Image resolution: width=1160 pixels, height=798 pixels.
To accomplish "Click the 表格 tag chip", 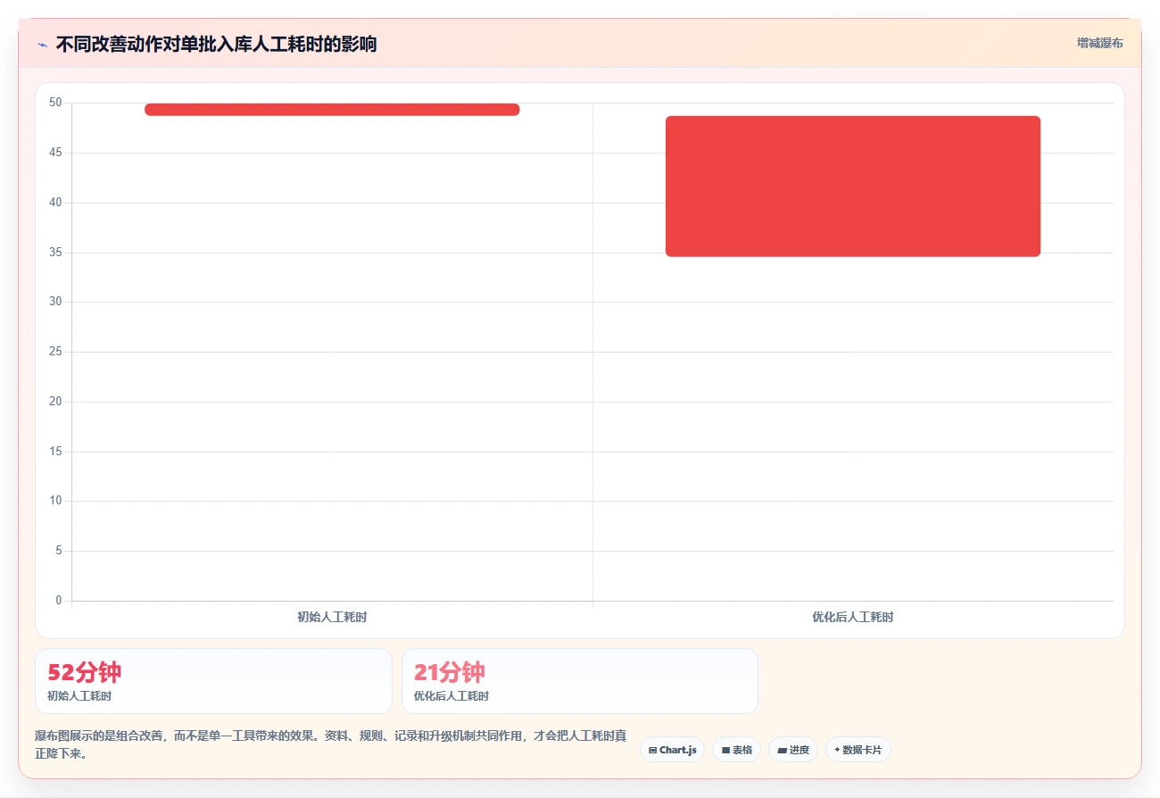I will (736, 750).
